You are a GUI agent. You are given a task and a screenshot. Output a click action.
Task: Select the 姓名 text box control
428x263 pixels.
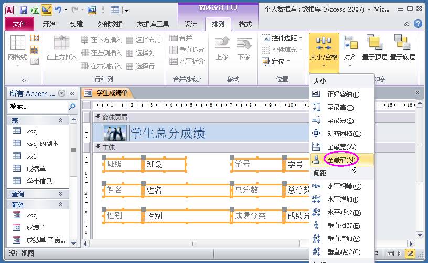click(187, 190)
